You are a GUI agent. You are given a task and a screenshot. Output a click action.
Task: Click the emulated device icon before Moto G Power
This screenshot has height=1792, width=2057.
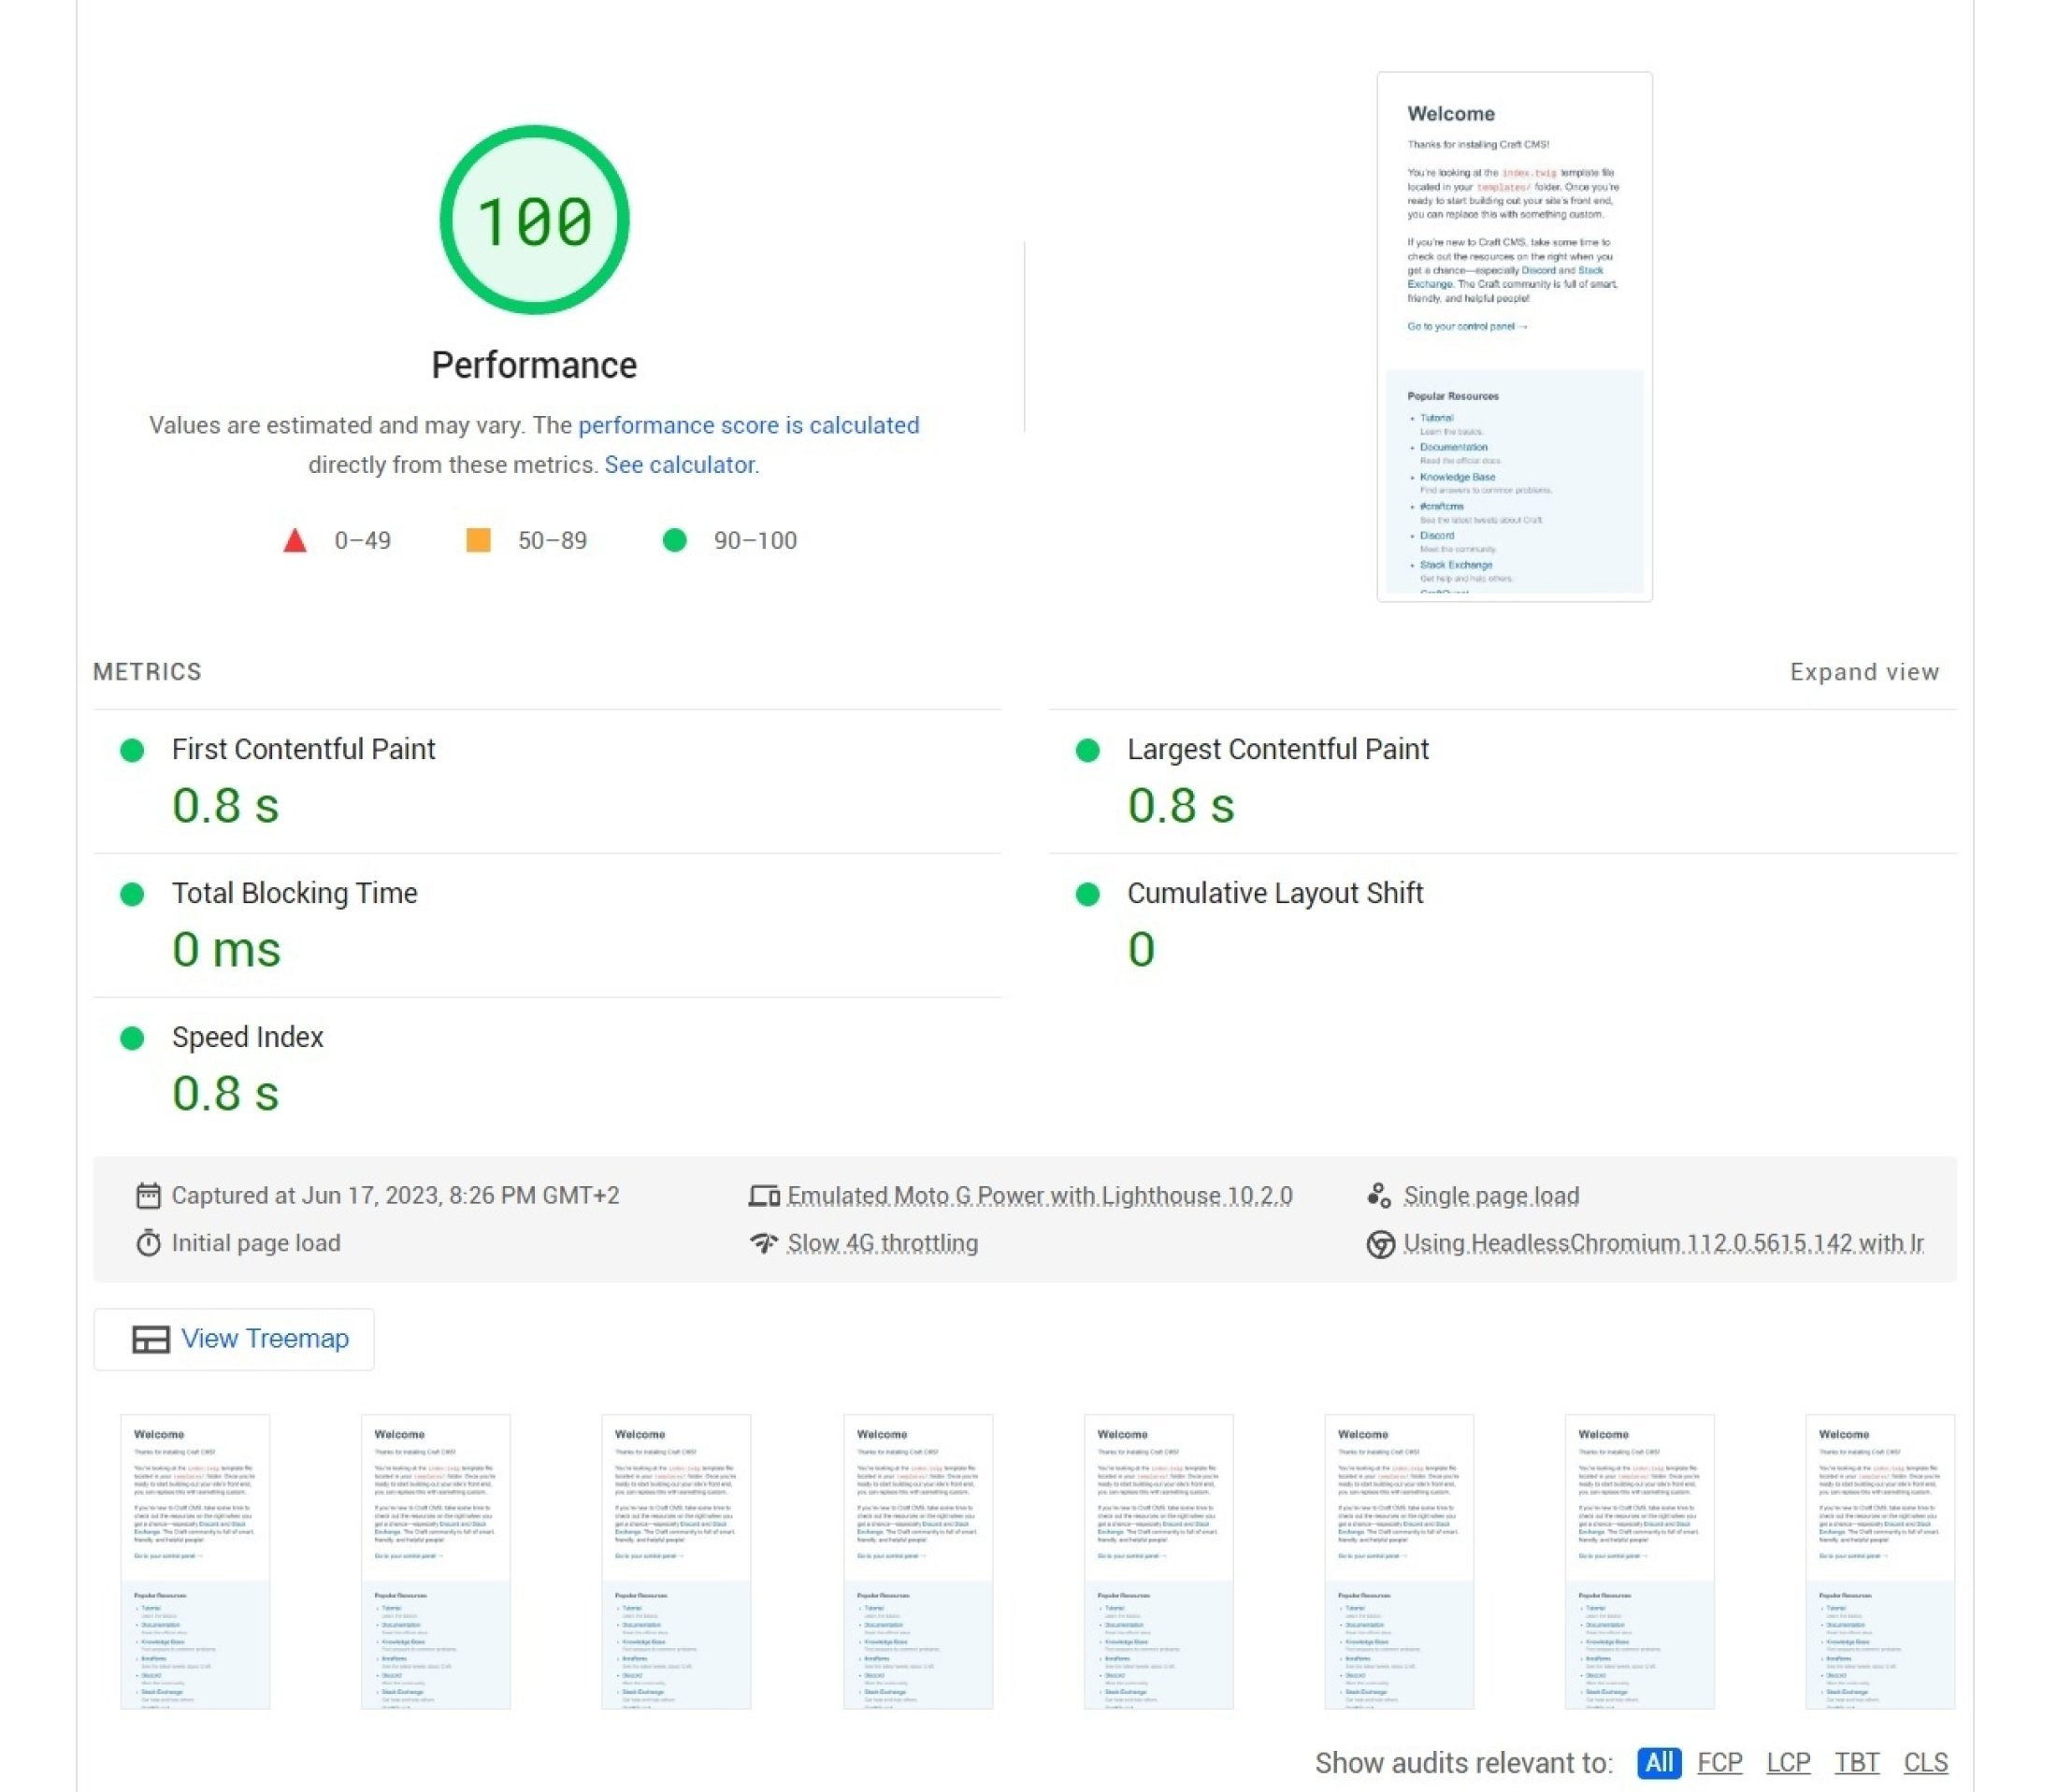[x=765, y=1194]
